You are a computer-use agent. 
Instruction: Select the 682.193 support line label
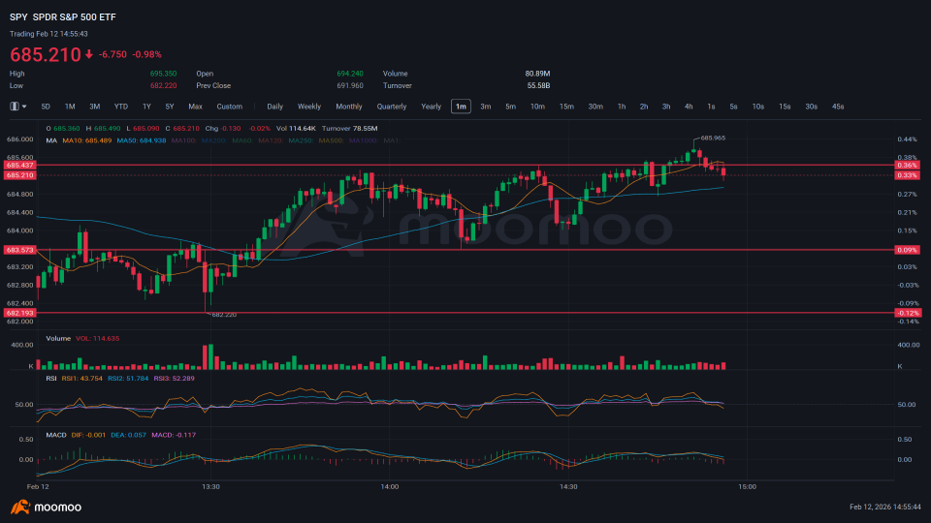pos(20,313)
